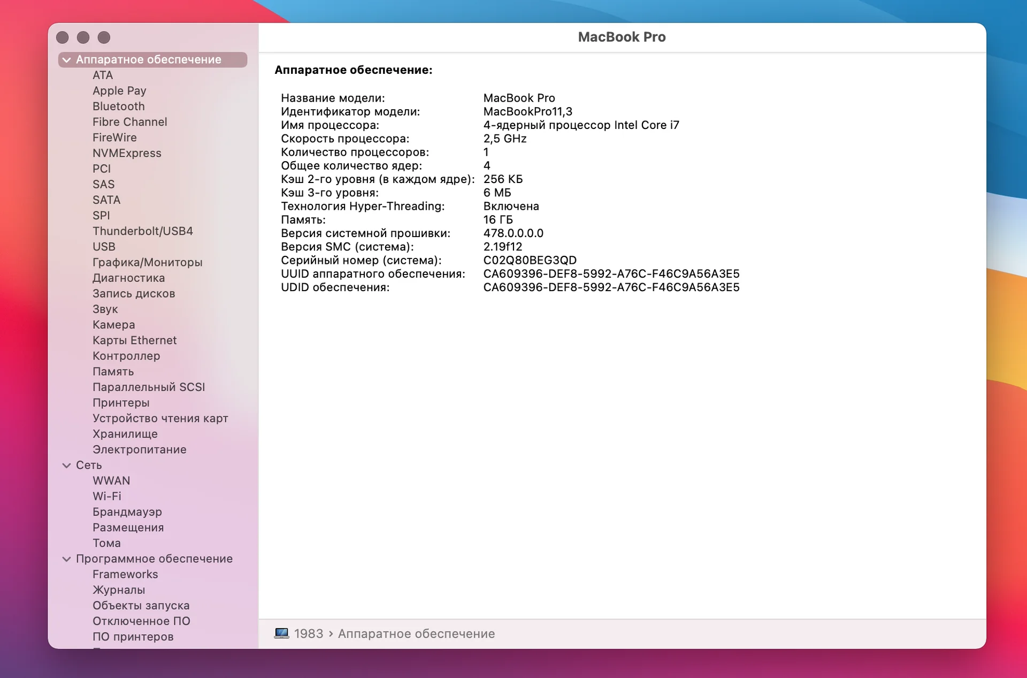The height and width of the screenshot is (678, 1027).
Task: Select Хранилище in the sidebar
Action: [125, 434]
